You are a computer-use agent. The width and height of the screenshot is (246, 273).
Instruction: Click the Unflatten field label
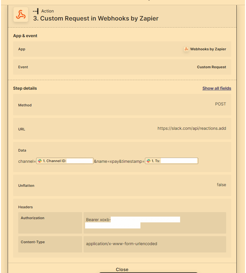tap(26, 186)
